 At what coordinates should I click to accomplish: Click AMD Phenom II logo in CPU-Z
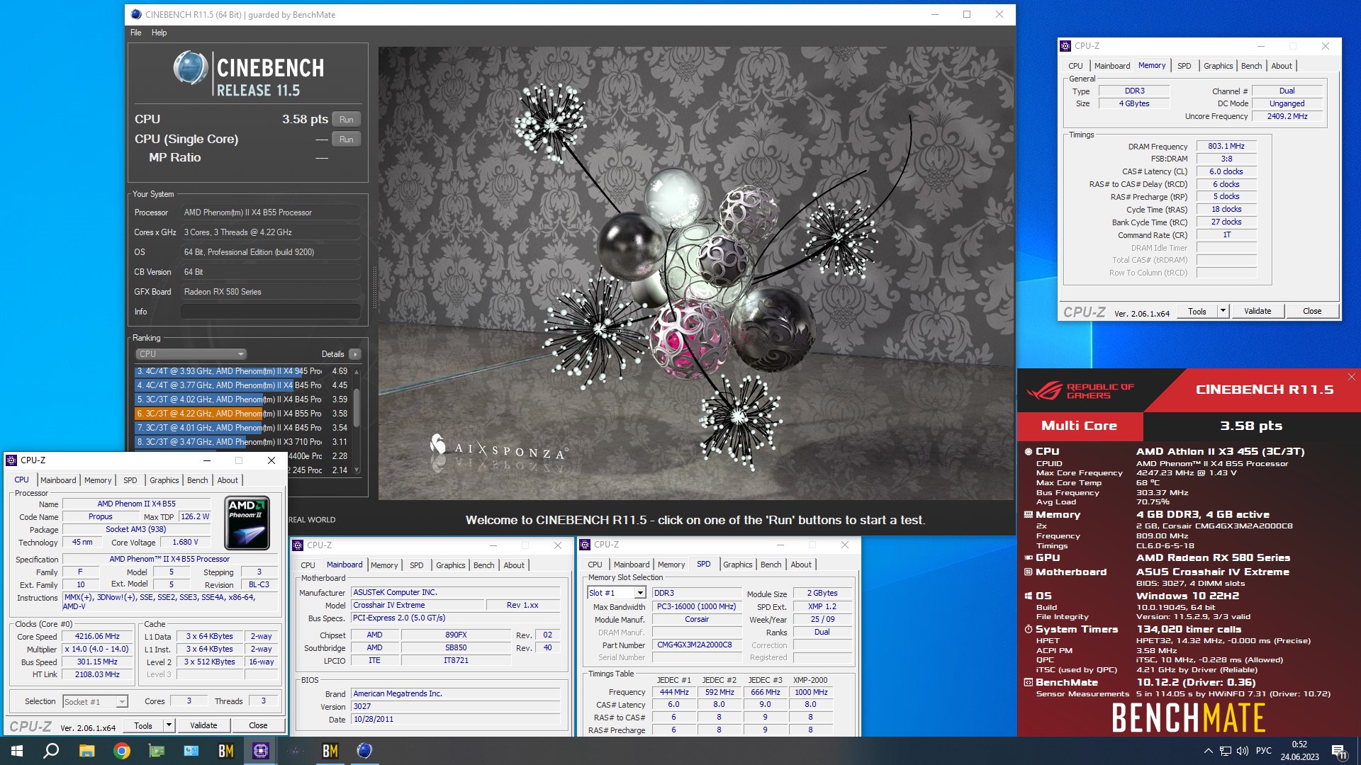(x=247, y=523)
